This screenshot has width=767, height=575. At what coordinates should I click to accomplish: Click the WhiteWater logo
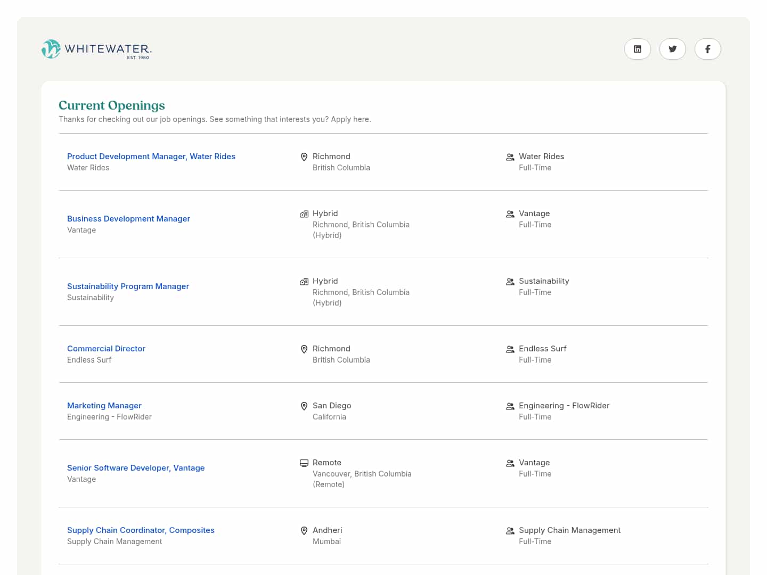point(96,49)
